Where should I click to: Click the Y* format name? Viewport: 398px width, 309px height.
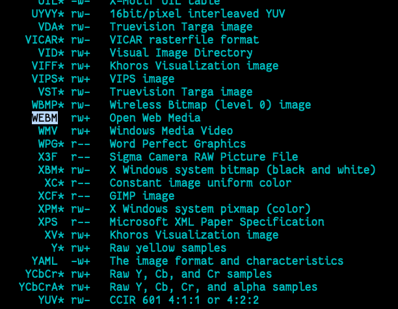tap(58, 248)
